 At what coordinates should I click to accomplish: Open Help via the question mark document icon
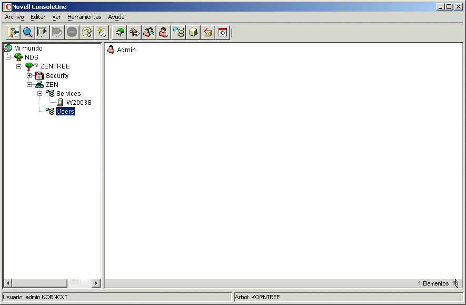[101, 32]
